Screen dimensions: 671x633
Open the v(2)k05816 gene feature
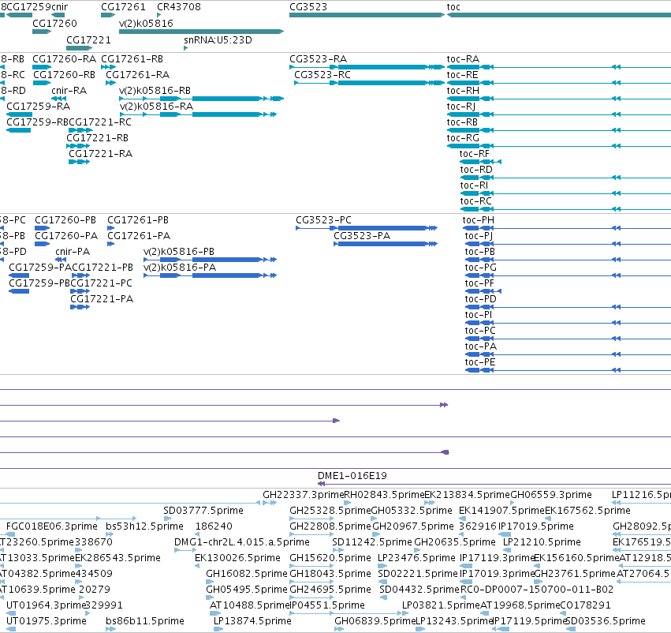point(201,32)
